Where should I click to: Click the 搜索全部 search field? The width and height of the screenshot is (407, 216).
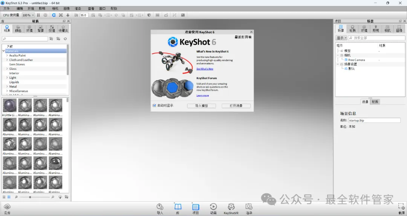[x=376, y=38]
